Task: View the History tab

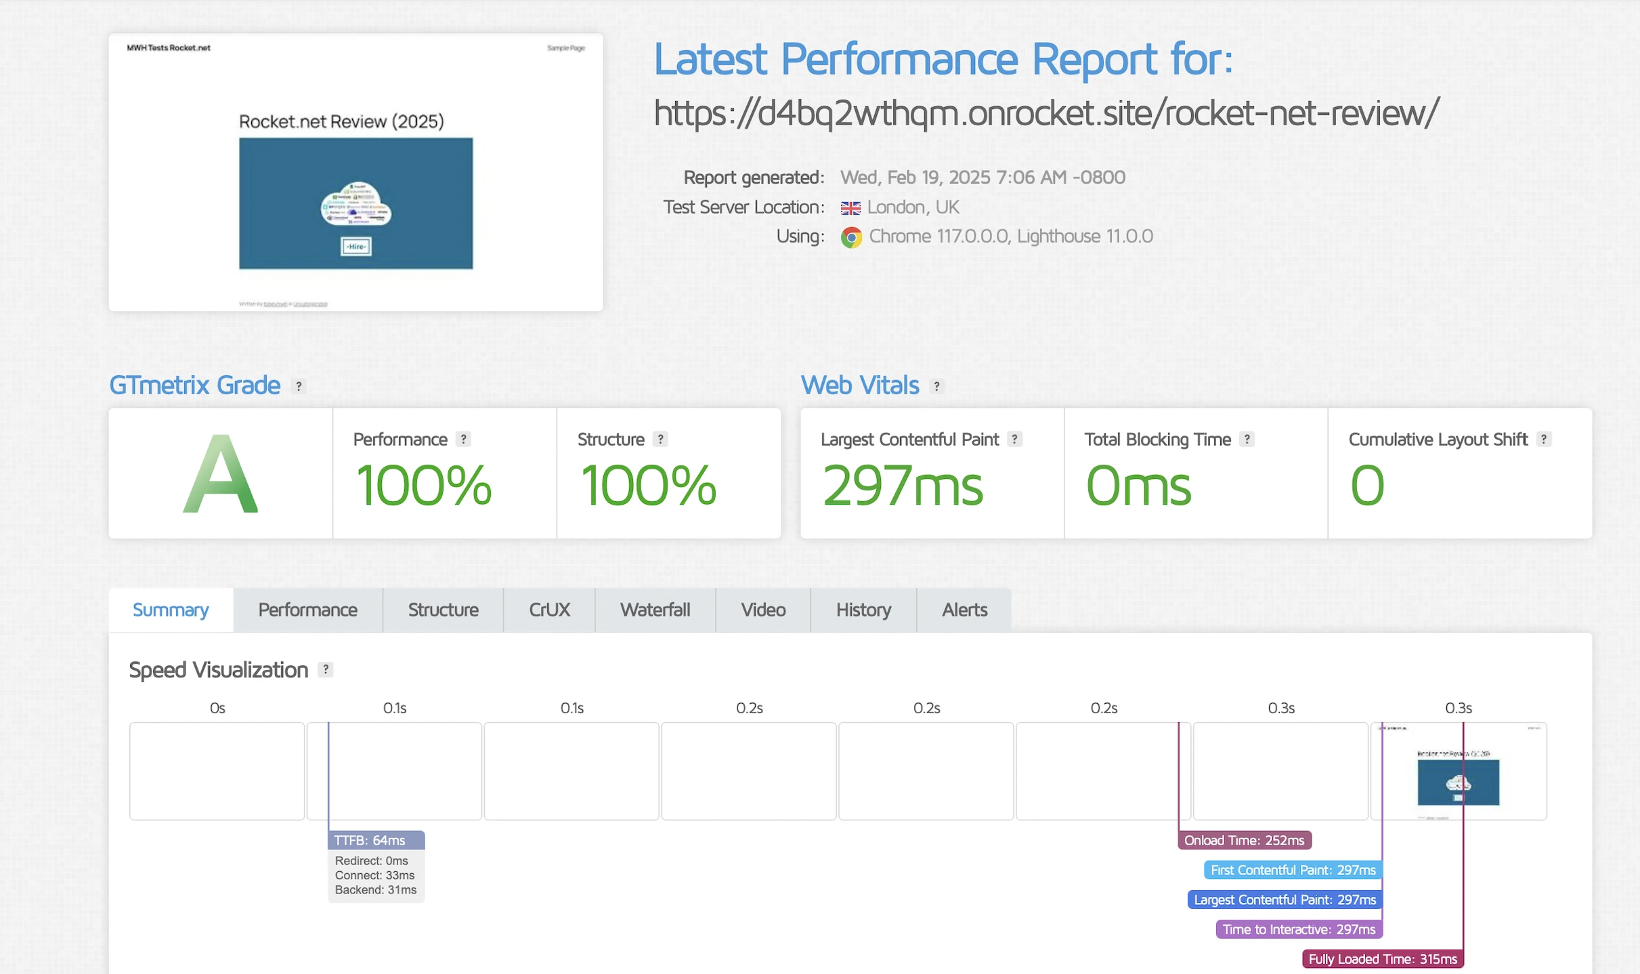Action: 863,610
